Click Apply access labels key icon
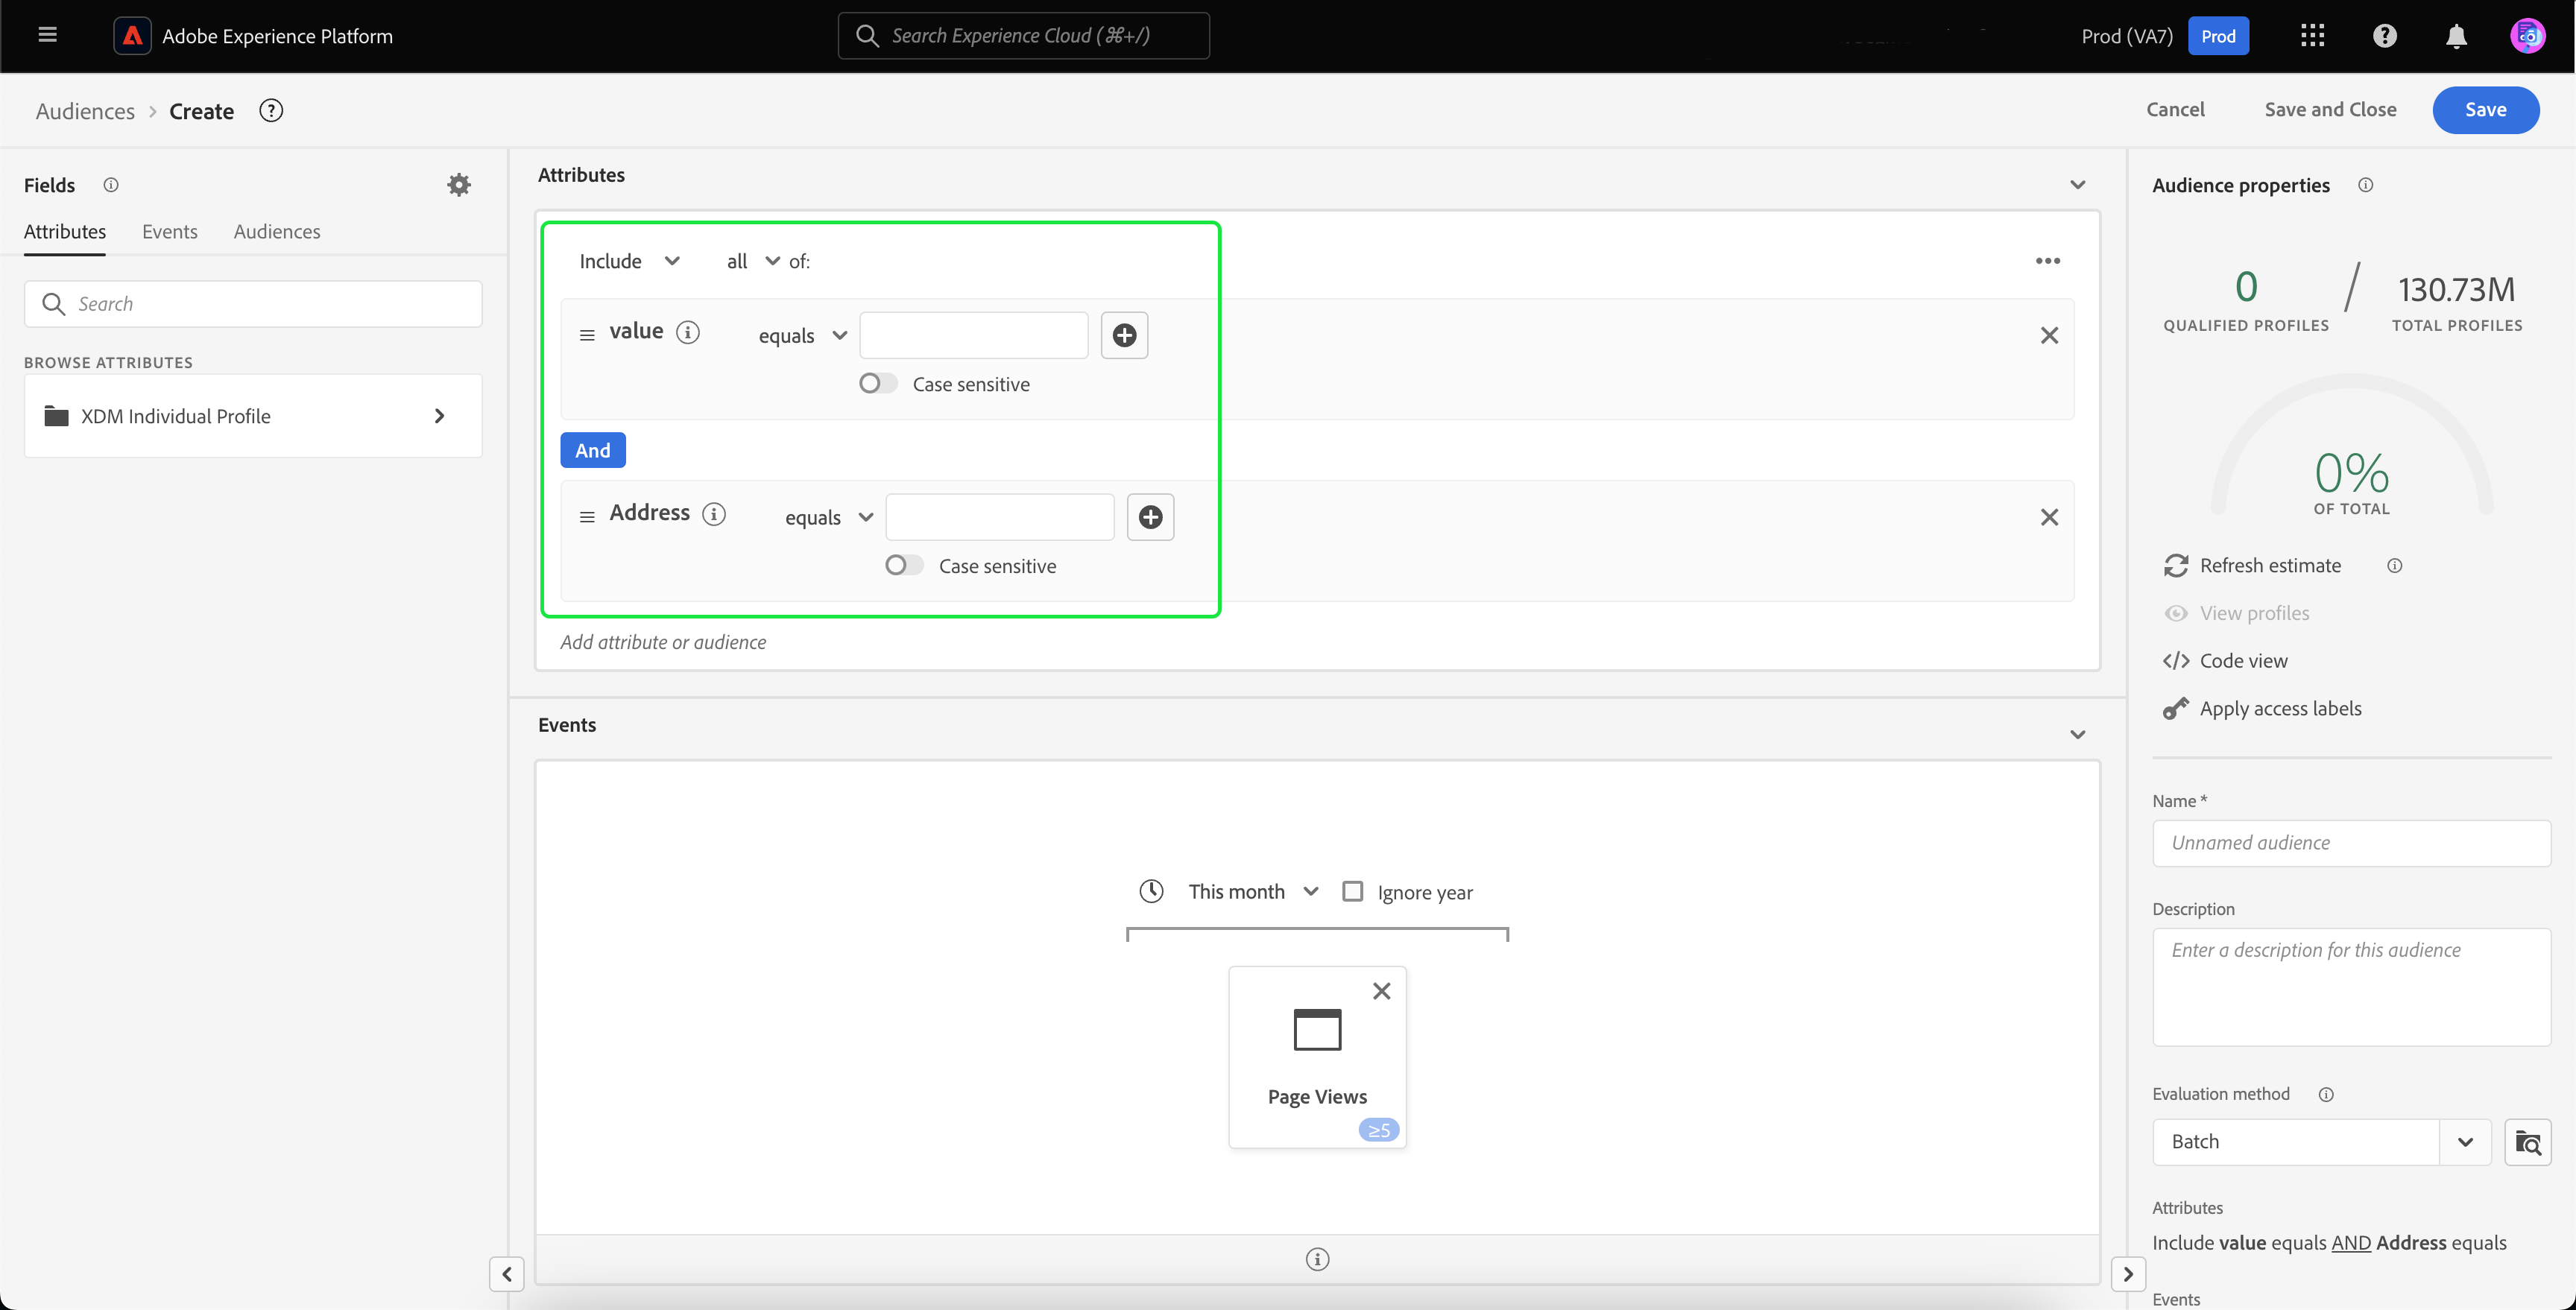 [x=2176, y=709]
